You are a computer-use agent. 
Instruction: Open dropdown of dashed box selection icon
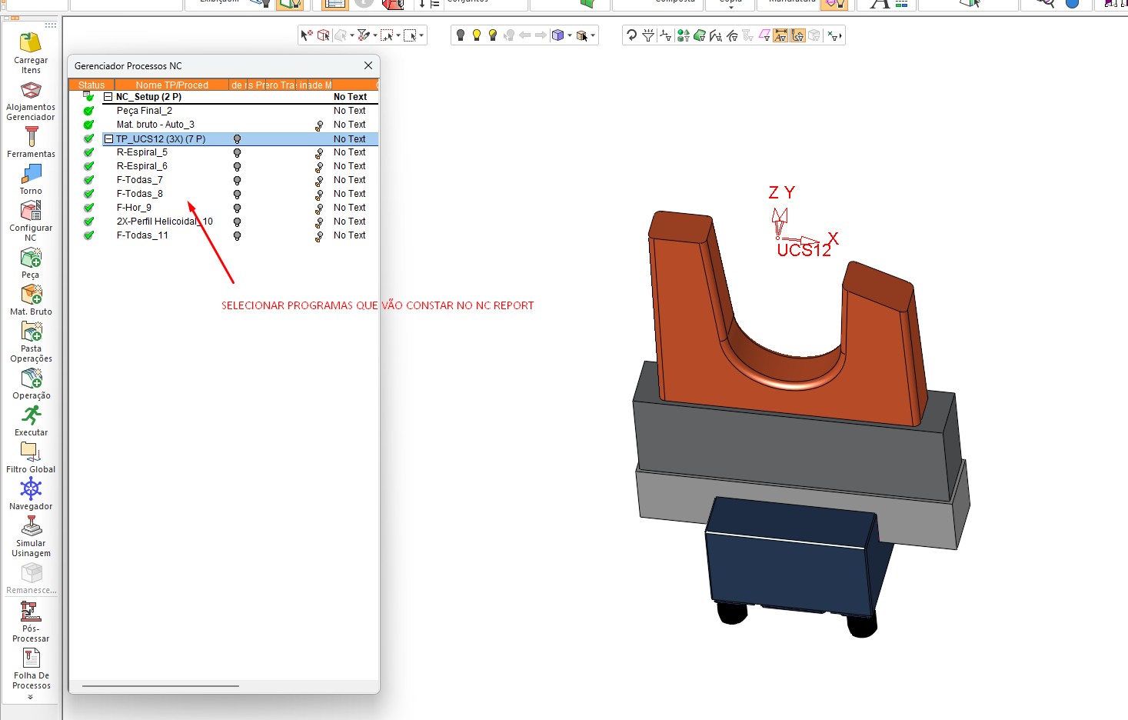(x=421, y=35)
